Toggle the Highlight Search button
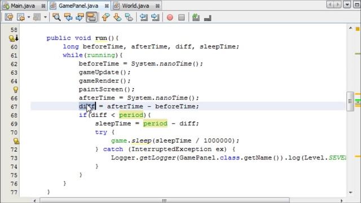Viewport: 361px width, 203px height. tap(91, 17)
